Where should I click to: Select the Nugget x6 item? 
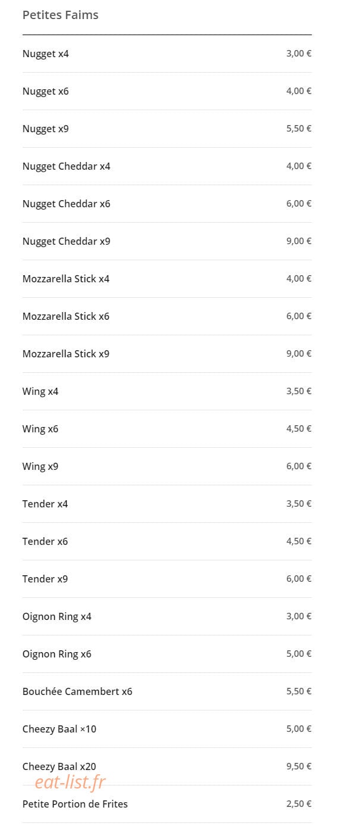tap(167, 91)
